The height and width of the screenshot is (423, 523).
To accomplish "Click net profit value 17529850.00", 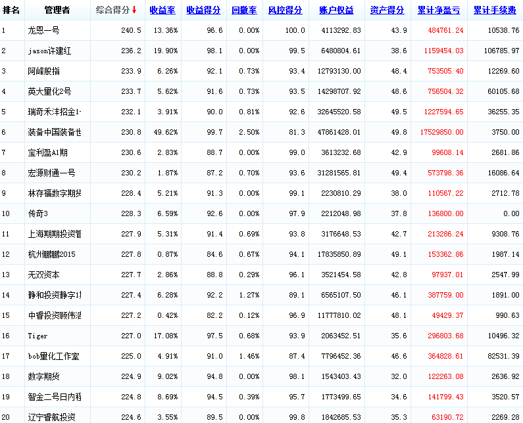I will (441, 132).
